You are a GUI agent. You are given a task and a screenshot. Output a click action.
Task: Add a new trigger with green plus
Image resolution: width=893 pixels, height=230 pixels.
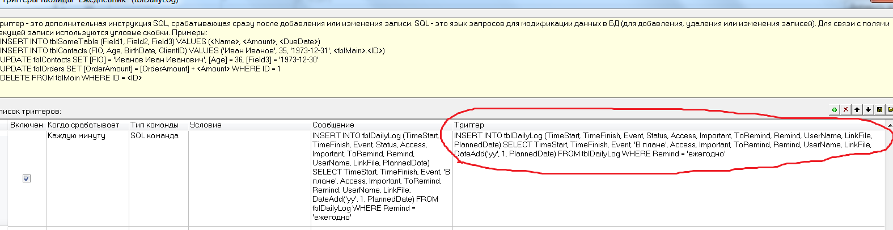[x=835, y=109]
